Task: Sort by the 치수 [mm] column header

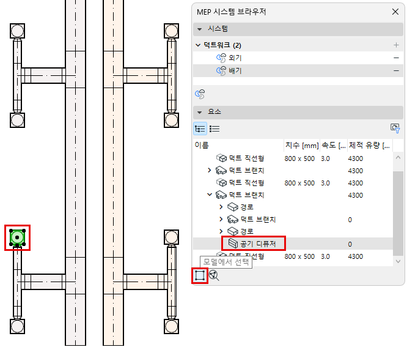Action: (302, 145)
